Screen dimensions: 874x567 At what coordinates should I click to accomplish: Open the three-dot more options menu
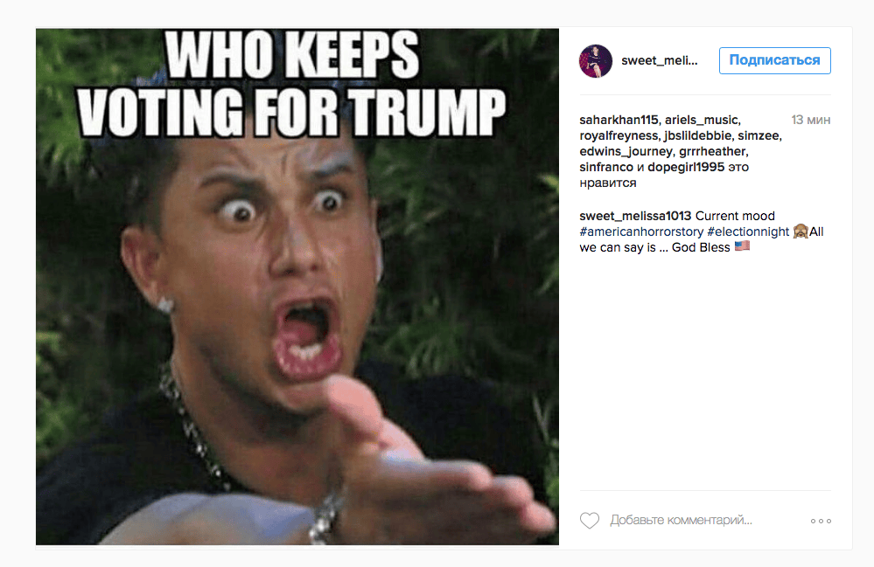[821, 521]
